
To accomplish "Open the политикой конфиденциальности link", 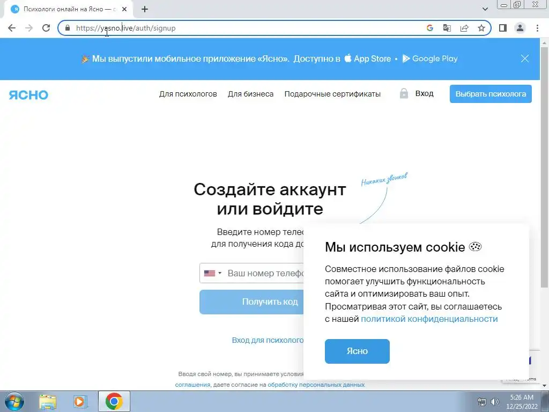I will [429, 319].
